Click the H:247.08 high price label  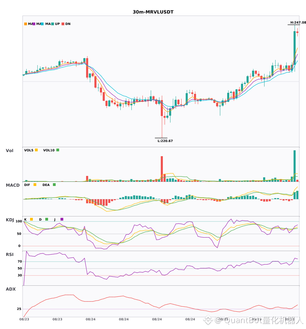298,23
